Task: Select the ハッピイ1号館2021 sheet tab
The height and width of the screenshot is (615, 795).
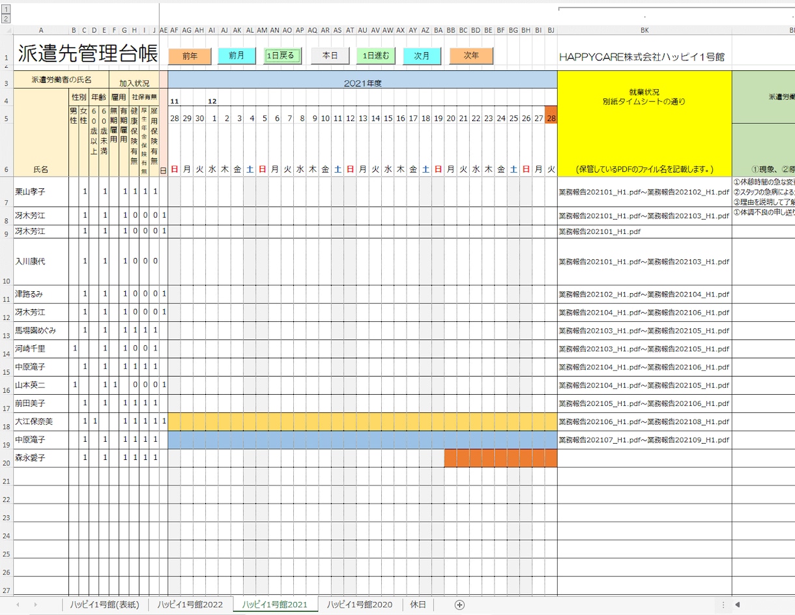Action: pos(274,605)
